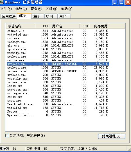The image size is (131, 152).
Task: Sort by the 映像名称 column header
Action: 21,26
